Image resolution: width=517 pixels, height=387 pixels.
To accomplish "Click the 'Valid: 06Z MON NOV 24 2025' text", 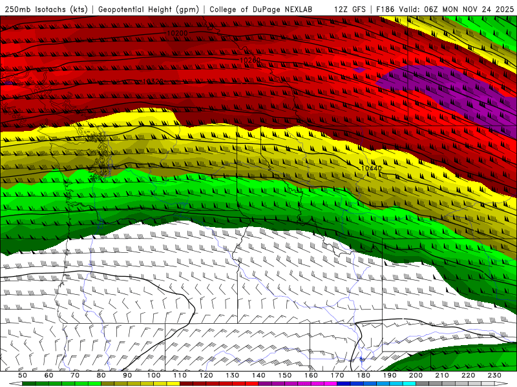I will pyautogui.click(x=456, y=9).
